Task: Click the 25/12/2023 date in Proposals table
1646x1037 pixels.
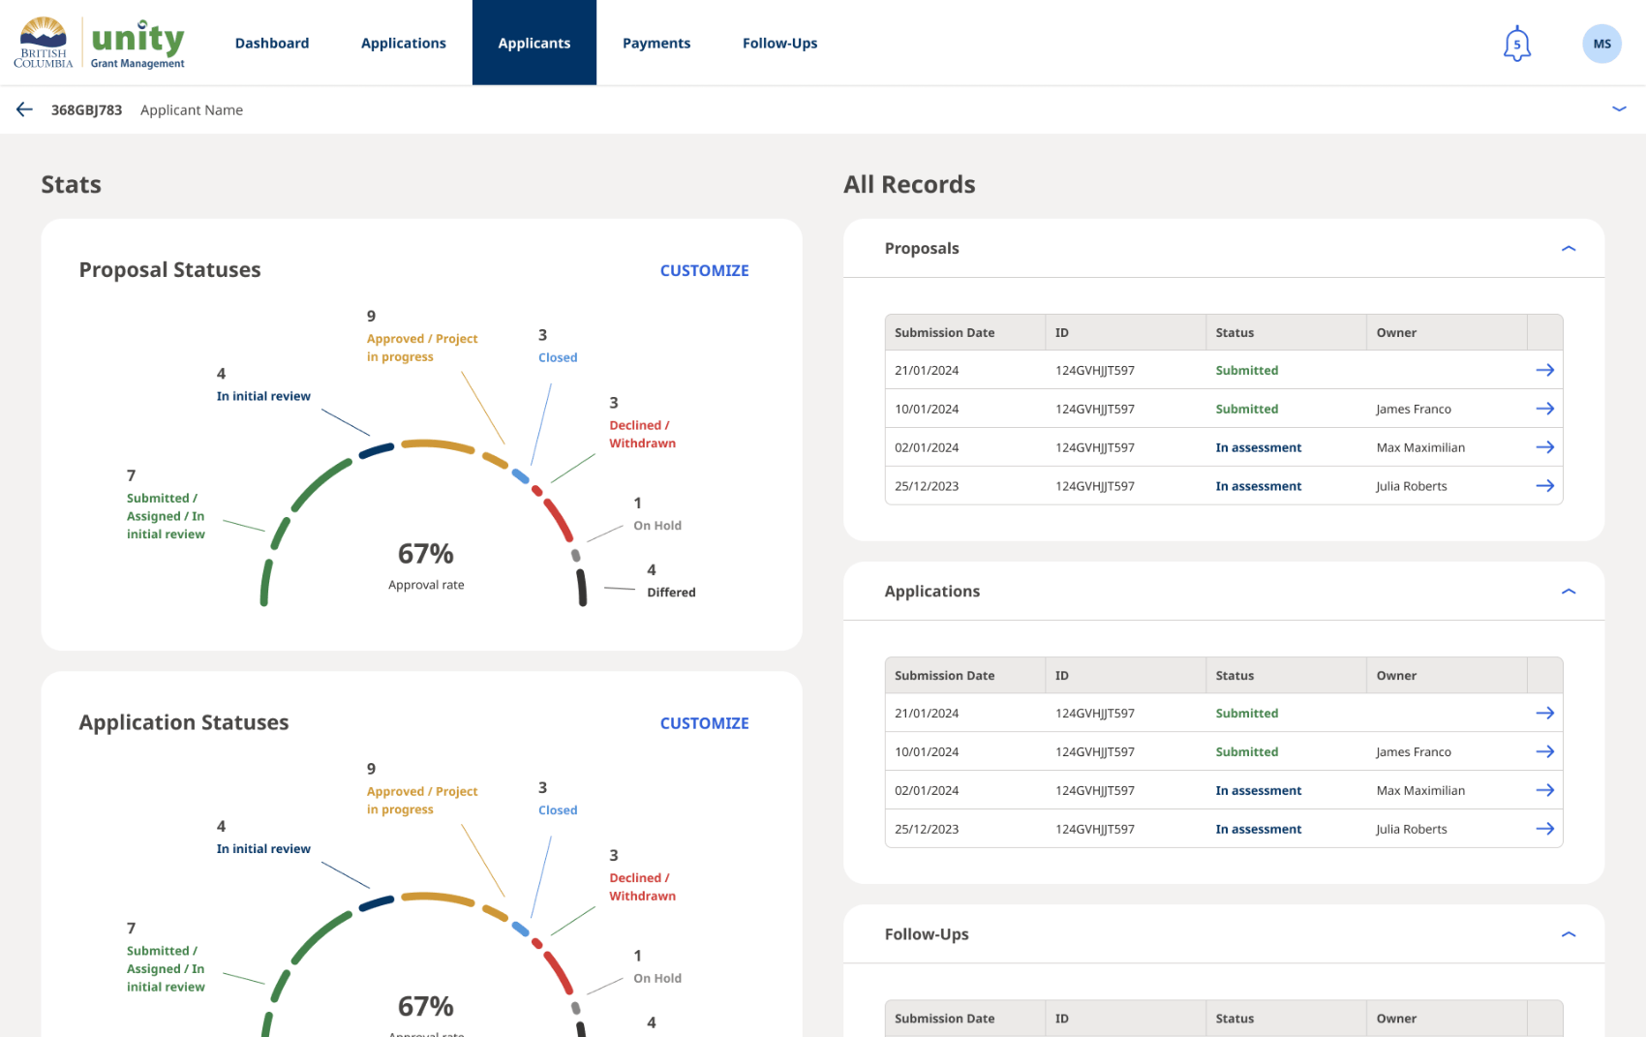Action: click(x=927, y=486)
